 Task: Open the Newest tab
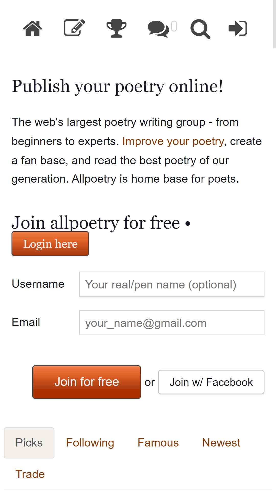pyautogui.click(x=221, y=443)
